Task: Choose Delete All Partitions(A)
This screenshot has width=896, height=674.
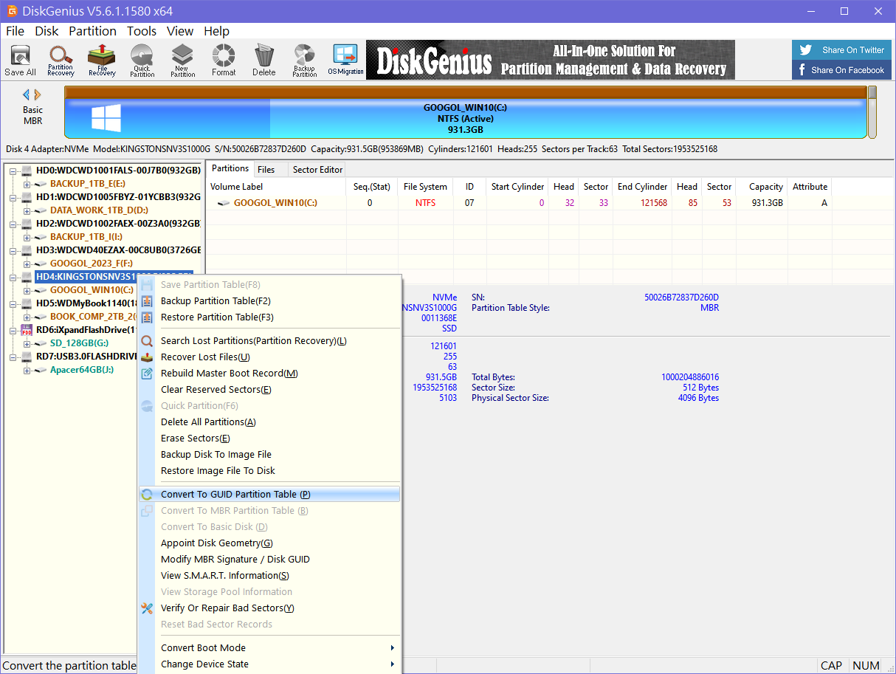Action: (x=269, y=422)
